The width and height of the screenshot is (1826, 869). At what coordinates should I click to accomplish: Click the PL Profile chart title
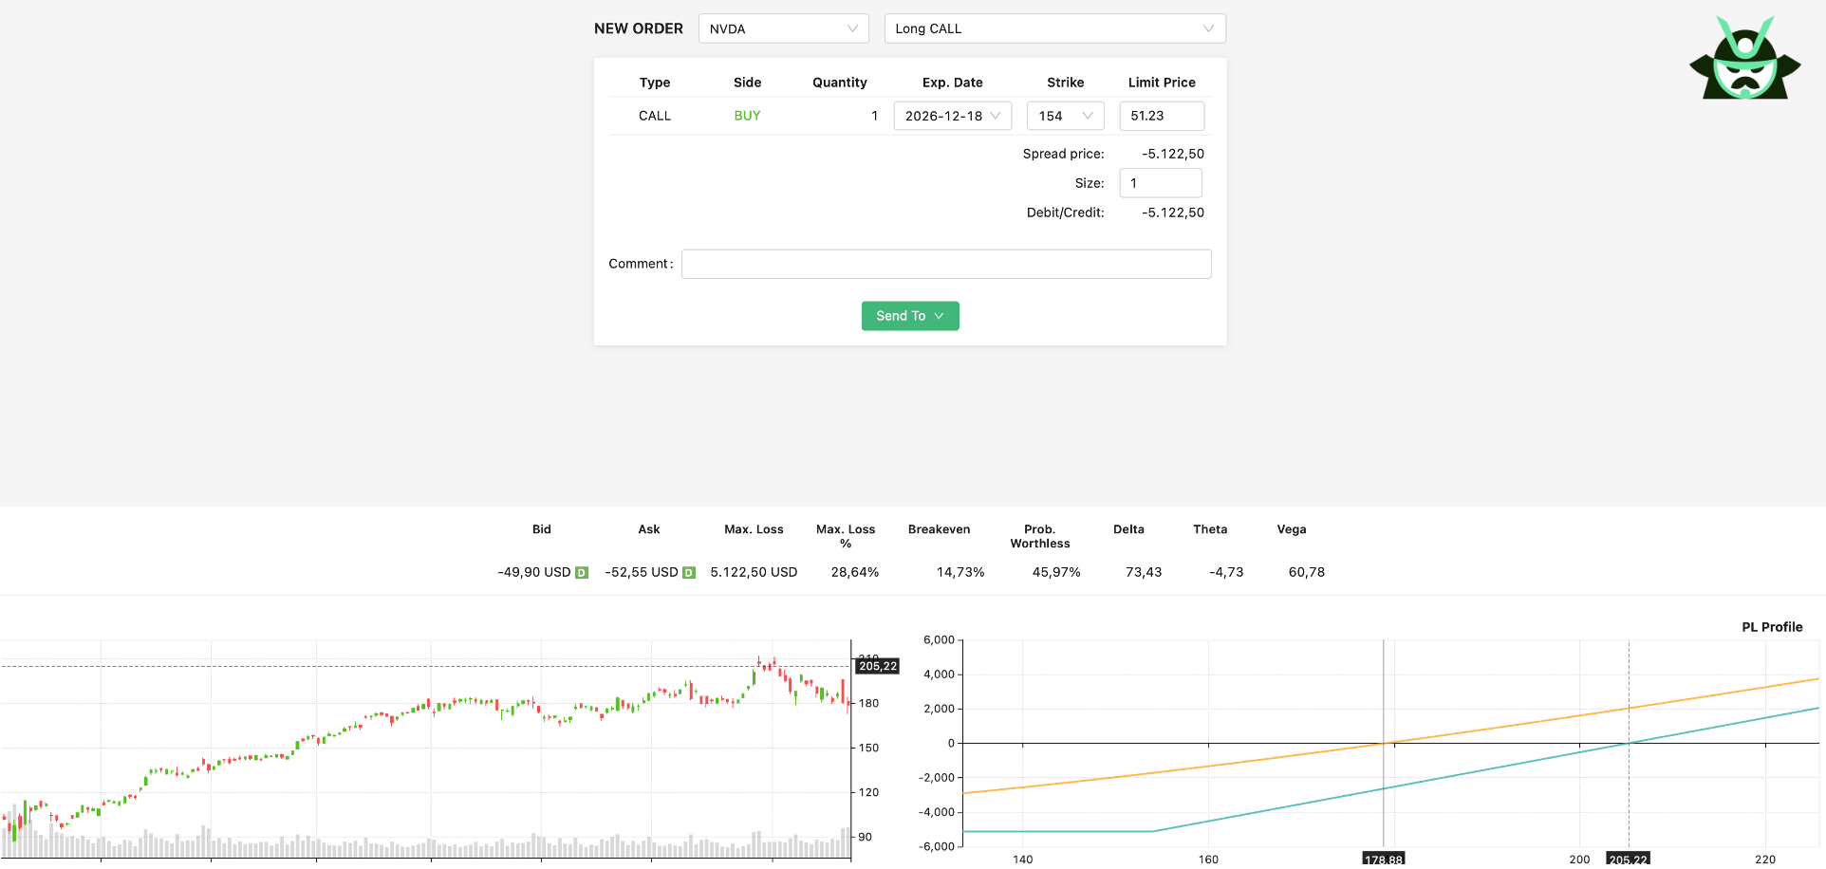pos(1771,627)
